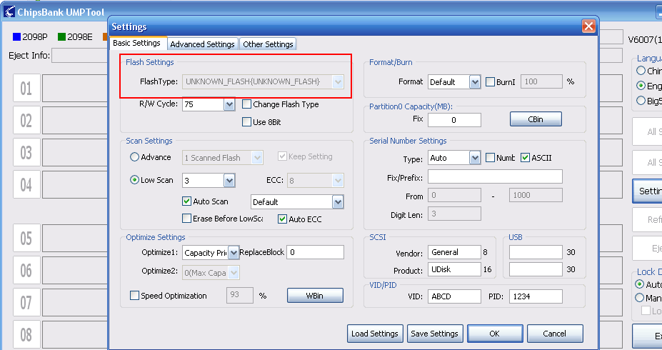Enable Erase Before LowScan checkbox

click(x=186, y=219)
